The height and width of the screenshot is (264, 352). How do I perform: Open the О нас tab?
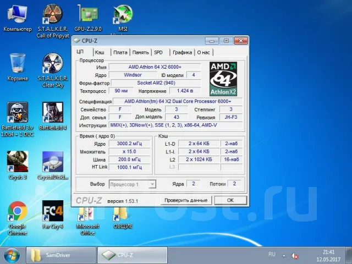tap(204, 52)
